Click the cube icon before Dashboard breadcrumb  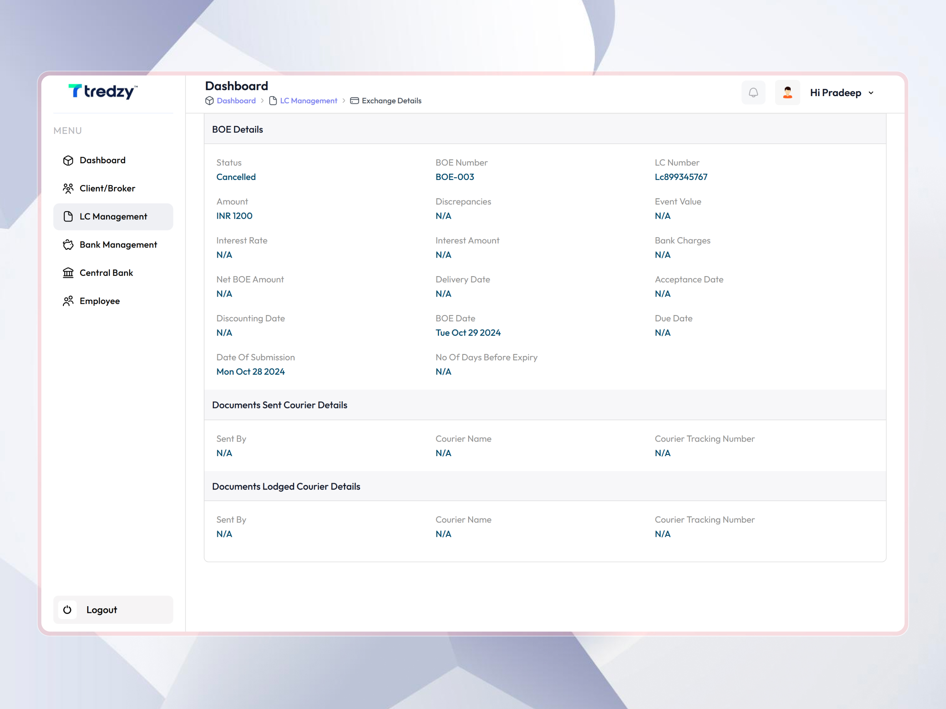tap(209, 100)
